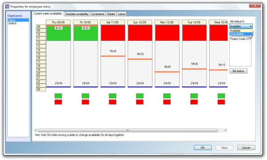
Task: Click green swatch under Thu 09/09
Action: 58,96
